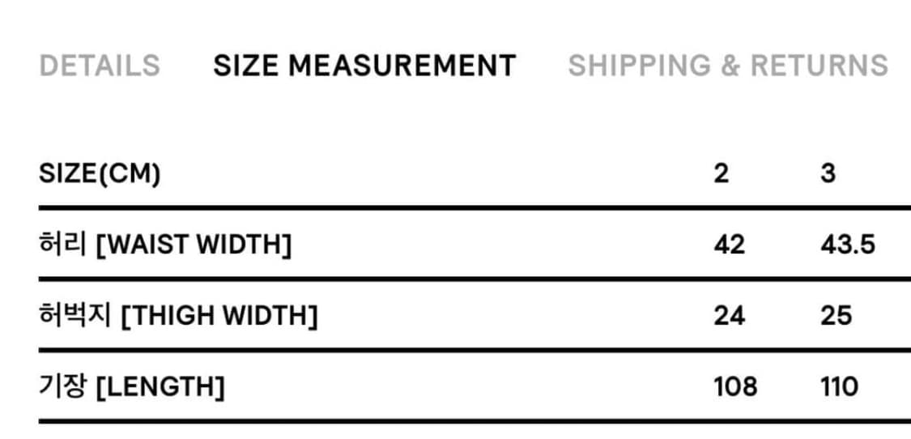The width and height of the screenshot is (911, 439).
Task: Select the size 3 column header
Action: point(828,173)
